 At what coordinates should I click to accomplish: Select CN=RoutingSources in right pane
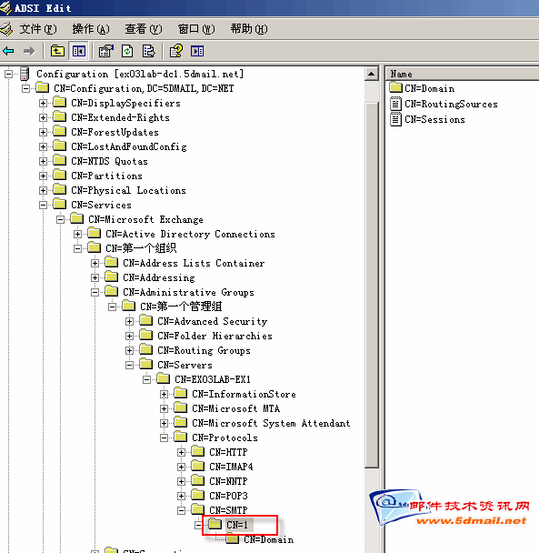click(451, 104)
